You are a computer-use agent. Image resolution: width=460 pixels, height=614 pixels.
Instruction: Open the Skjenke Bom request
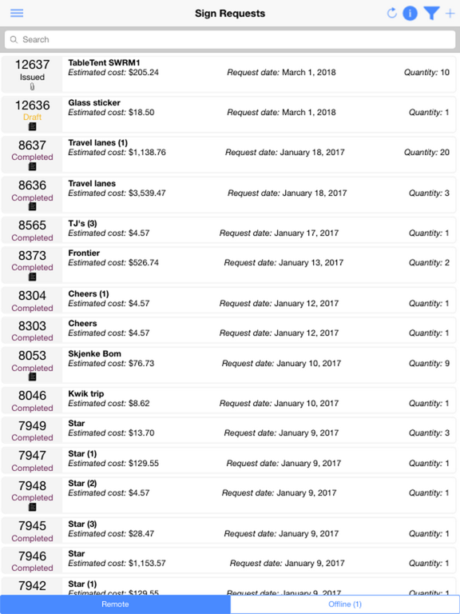pyautogui.click(x=229, y=365)
